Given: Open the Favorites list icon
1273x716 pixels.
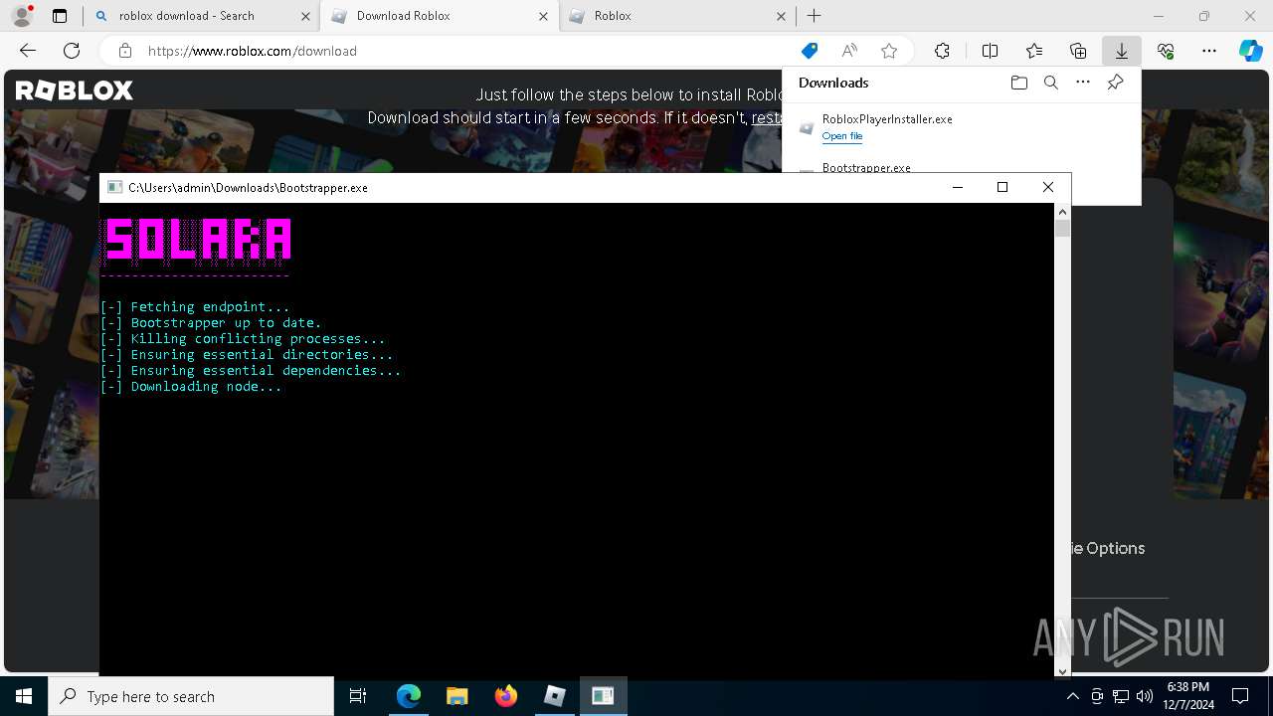Looking at the screenshot, I should [x=1034, y=51].
